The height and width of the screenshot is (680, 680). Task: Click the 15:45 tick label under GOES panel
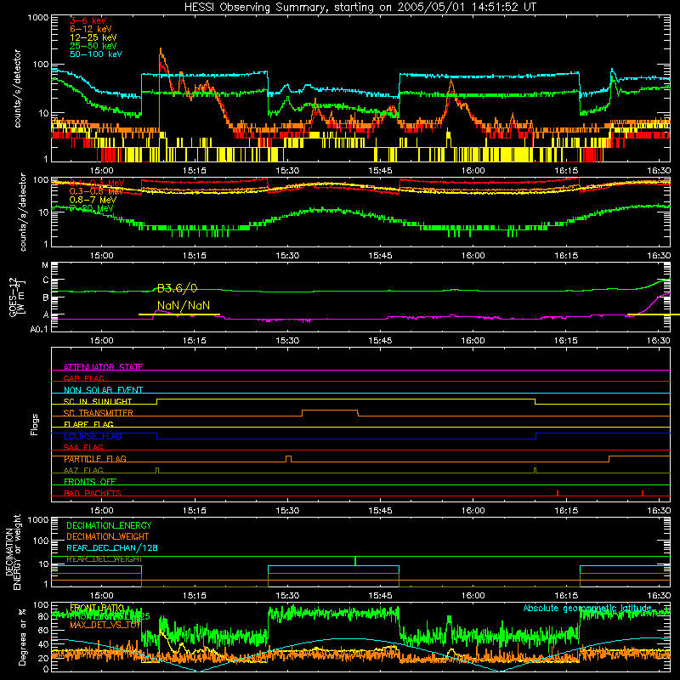[x=380, y=341]
